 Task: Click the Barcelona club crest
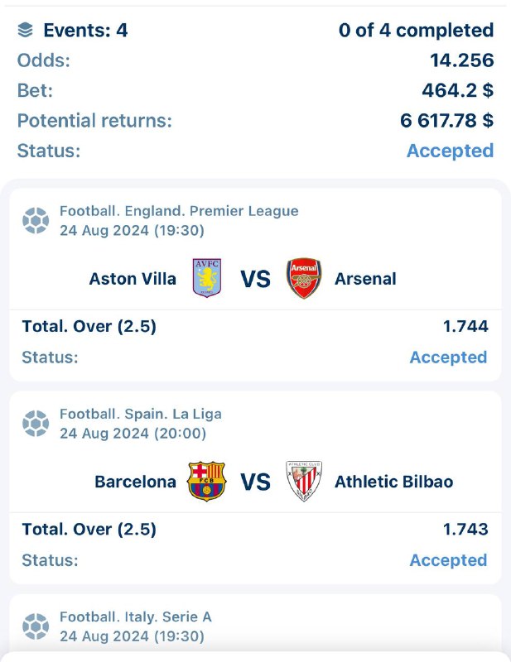207,481
